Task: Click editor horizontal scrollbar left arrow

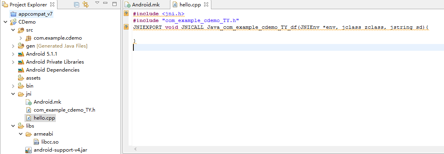Action: (135, 149)
